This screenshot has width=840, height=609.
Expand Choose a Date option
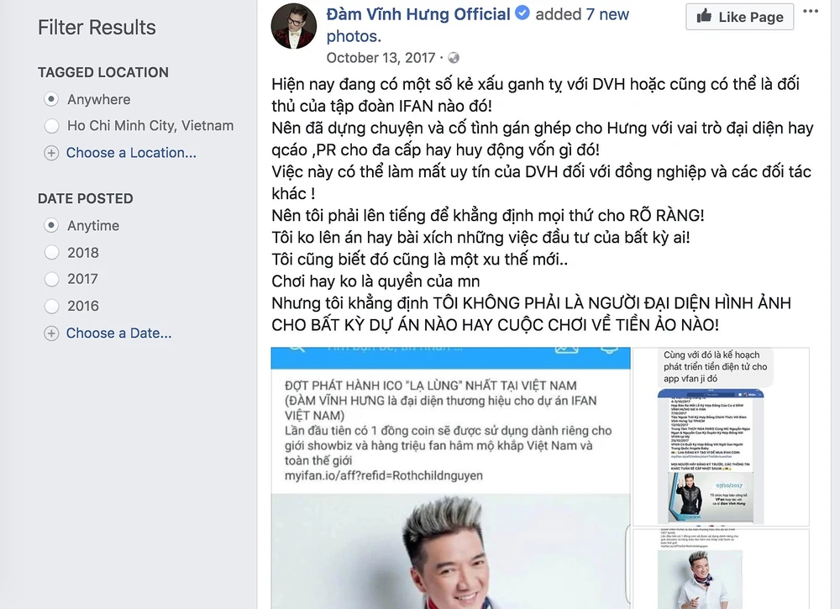pyautogui.click(x=119, y=333)
